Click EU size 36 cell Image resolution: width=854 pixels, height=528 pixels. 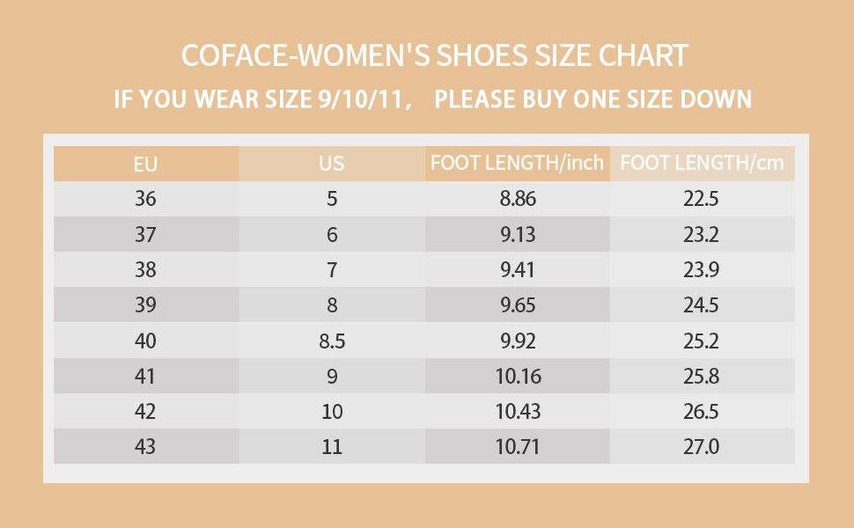click(x=146, y=199)
